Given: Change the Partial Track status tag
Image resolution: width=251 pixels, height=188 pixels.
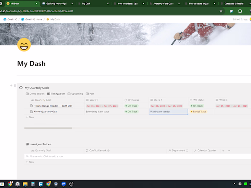Looking at the screenshot, I should coord(198,112).
